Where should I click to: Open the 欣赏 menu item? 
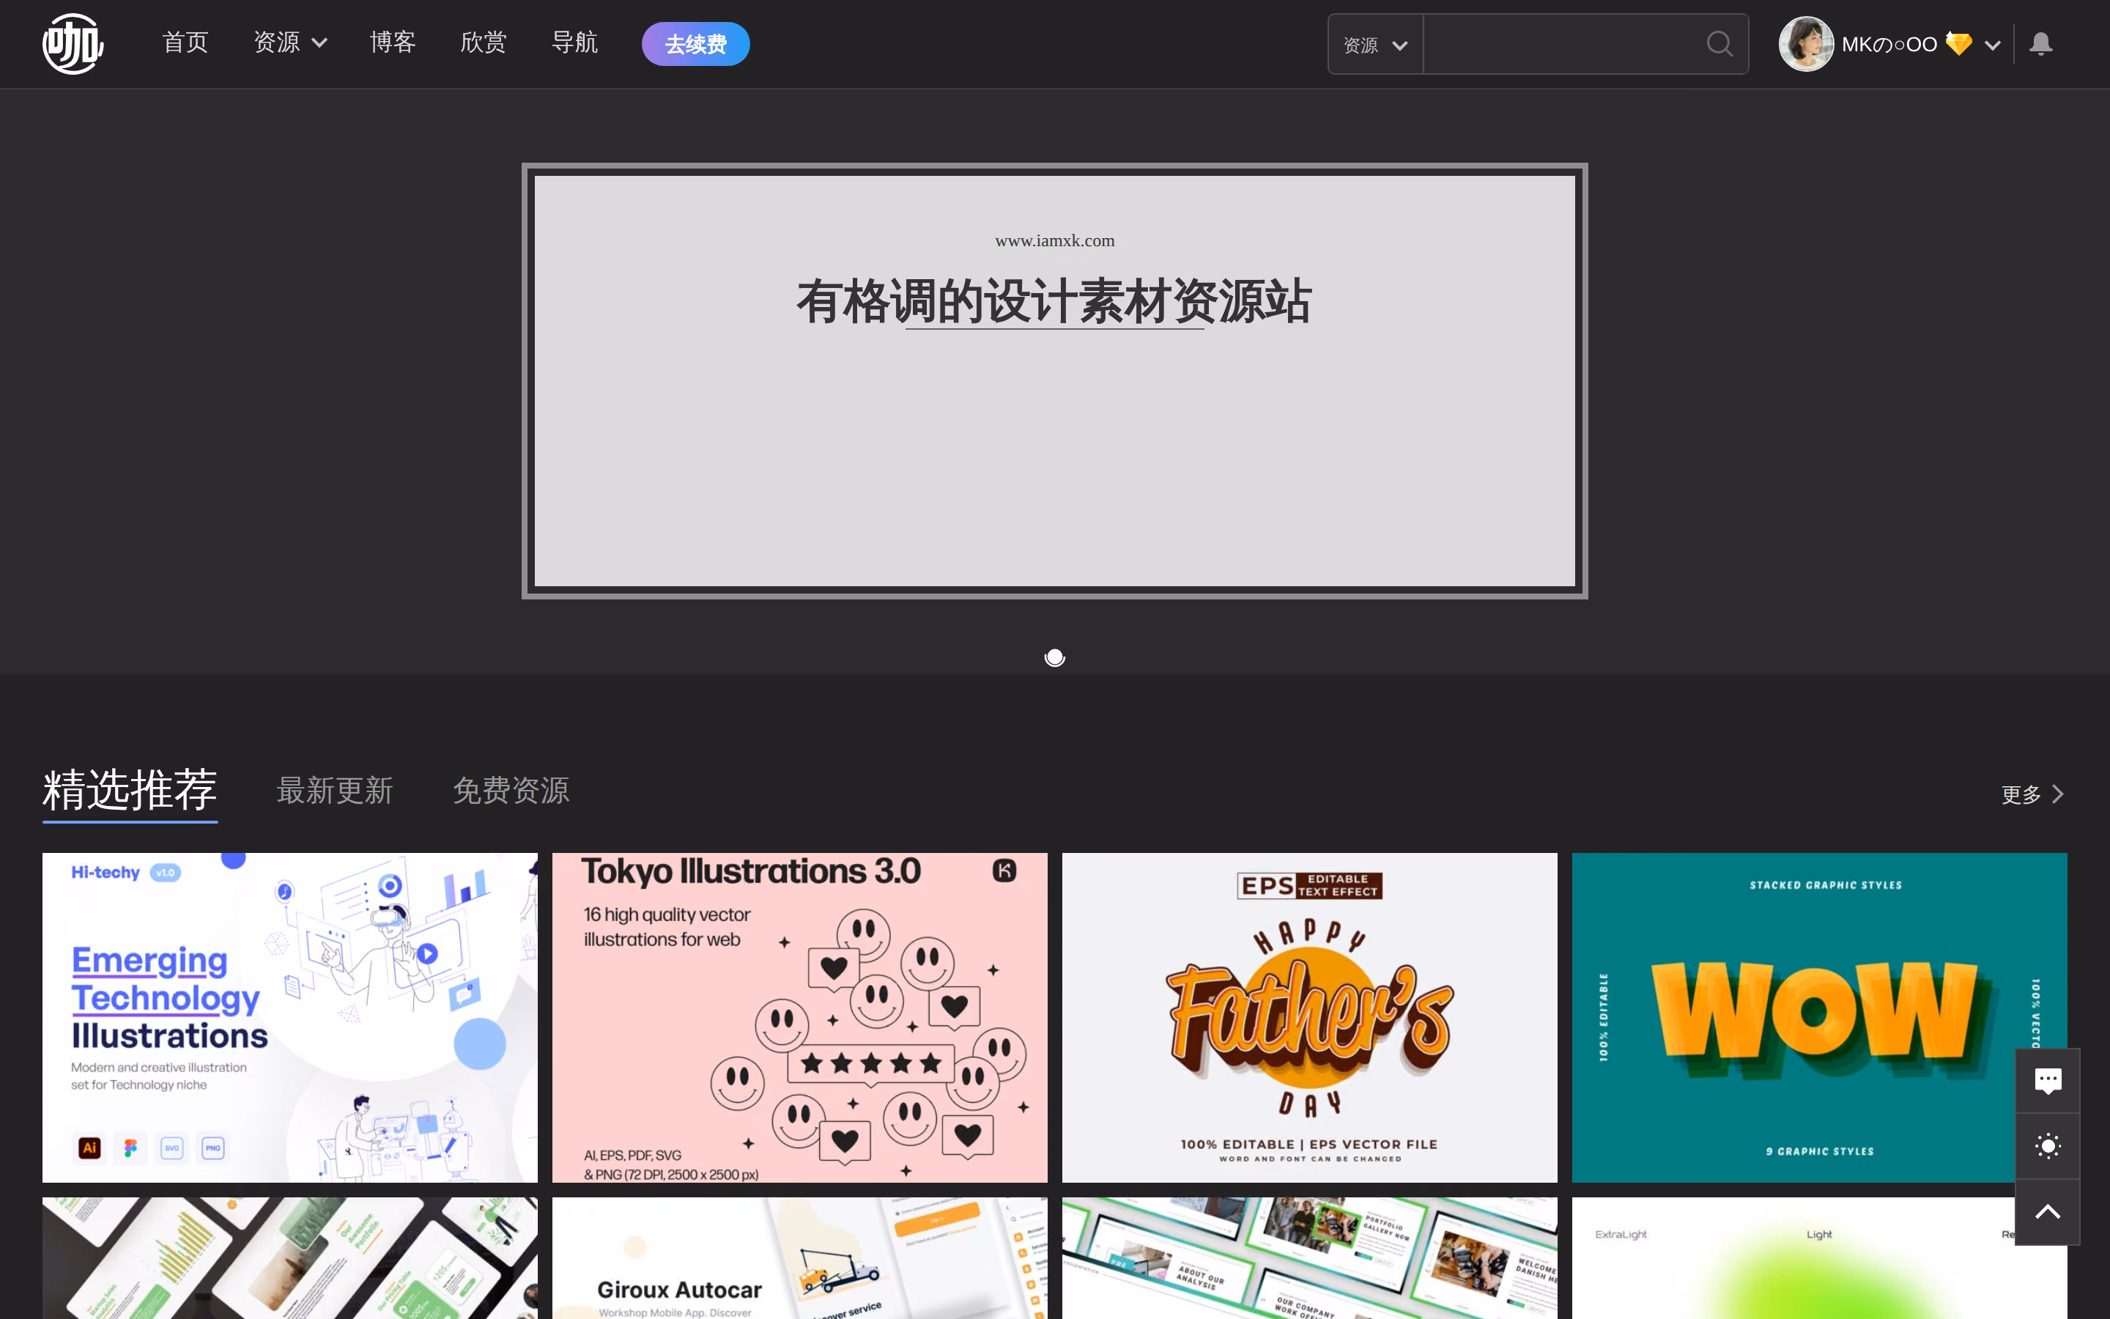(x=484, y=43)
